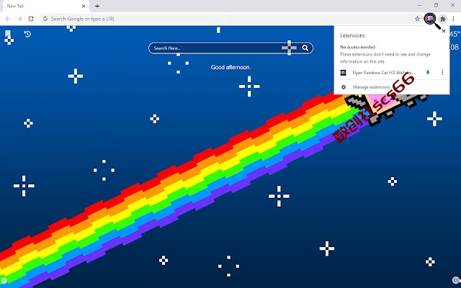
Task: Toggle the Extensions puzzle-piece menu
Action: (x=443, y=19)
